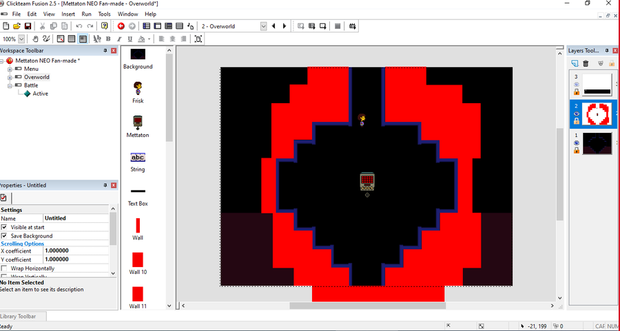Open the Window menu
This screenshot has width=620, height=331.
(x=127, y=14)
